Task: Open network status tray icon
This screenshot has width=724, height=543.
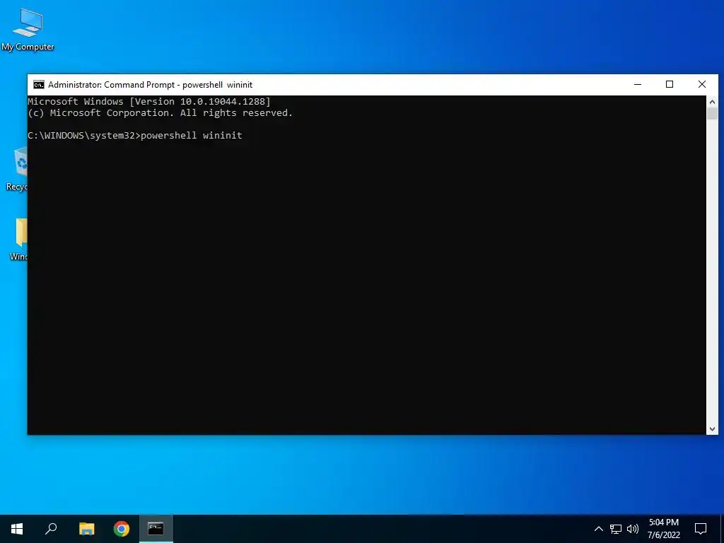Action: point(616,529)
